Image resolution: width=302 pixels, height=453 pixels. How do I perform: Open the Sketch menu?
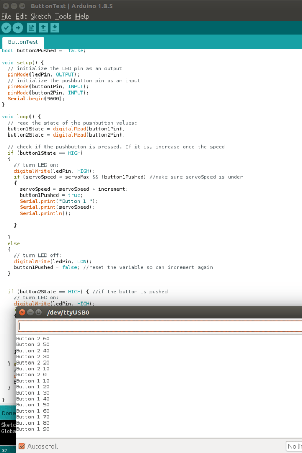pos(41,17)
